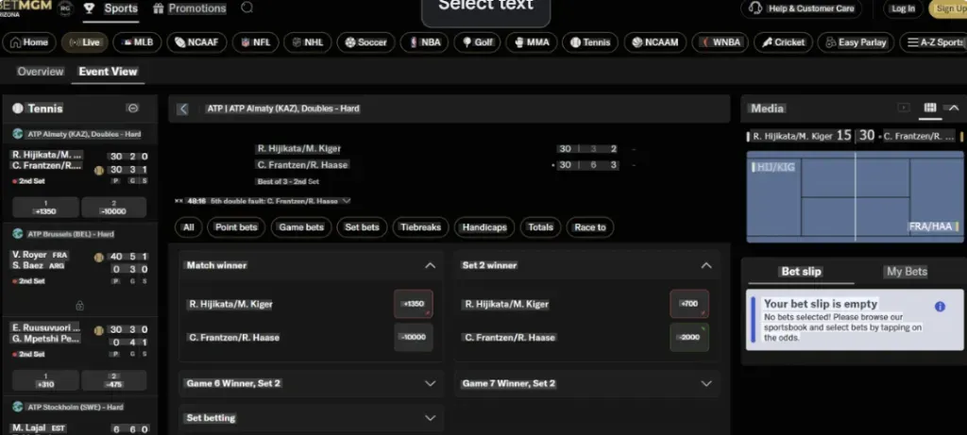The width and height of the screenshot is (967, 435).
Task: Switch to the My Bets tab
Action: pyautogui.click(x=907, y=272)
